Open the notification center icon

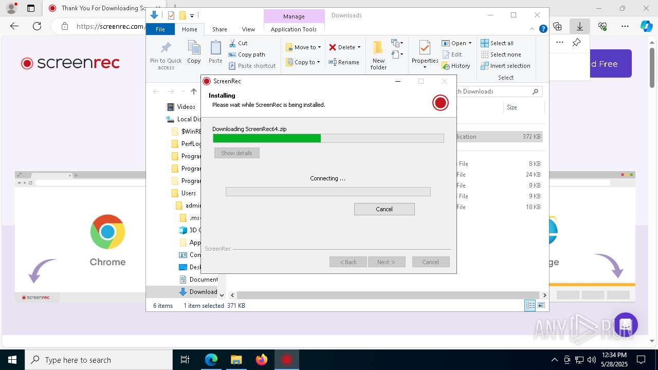[641, 360]
